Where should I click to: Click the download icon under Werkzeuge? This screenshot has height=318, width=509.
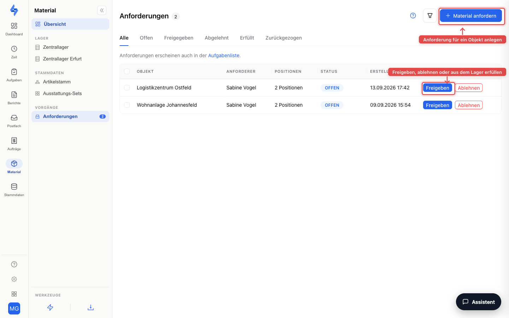(90, 307)
